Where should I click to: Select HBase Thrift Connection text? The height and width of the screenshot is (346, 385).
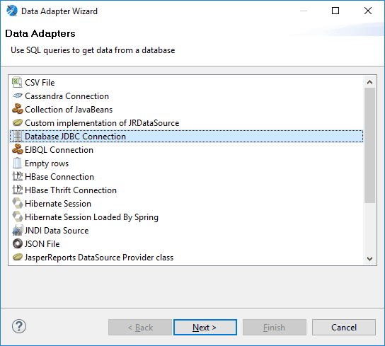click(71, 190)
